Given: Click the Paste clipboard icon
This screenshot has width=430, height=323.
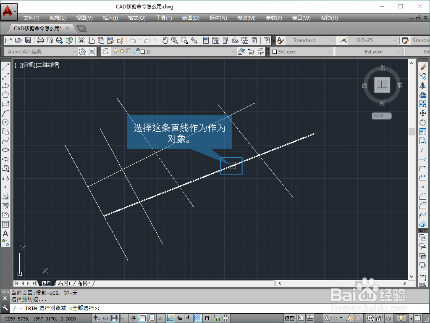Looking at the screenshot, I should (x=101, y=40).
